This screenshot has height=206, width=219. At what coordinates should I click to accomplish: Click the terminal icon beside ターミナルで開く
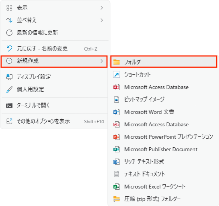[9, 105]
